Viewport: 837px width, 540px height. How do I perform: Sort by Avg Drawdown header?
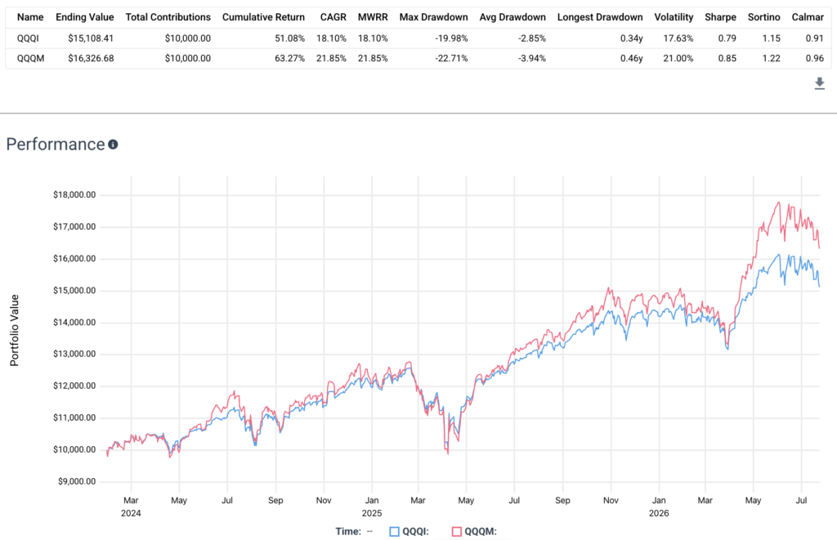[x=512, y=17]
